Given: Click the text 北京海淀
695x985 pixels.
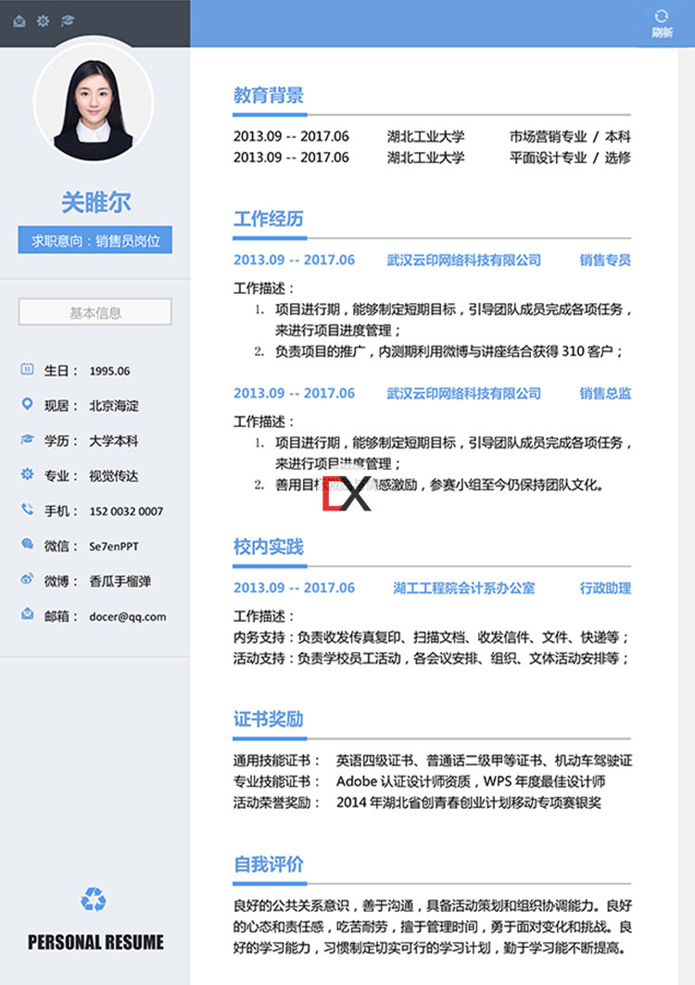Looking at the screenshot, I should (114, 406).
